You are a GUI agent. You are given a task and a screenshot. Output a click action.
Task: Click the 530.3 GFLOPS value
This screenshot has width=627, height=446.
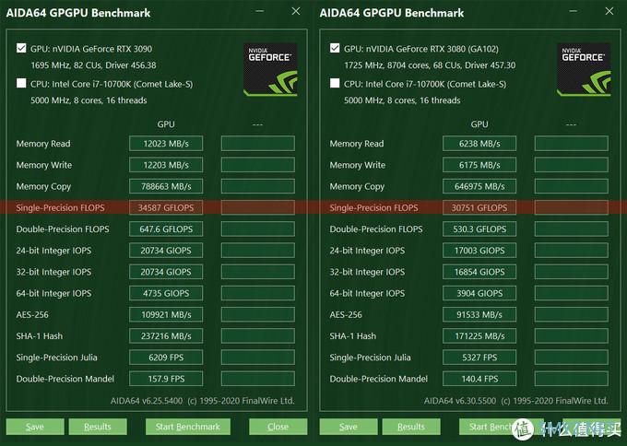479,229
